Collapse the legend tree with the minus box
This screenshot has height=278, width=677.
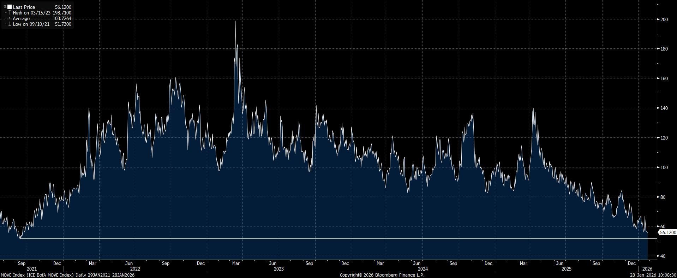(x=5, y=7)
